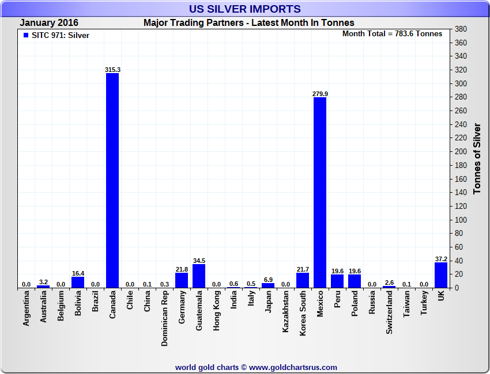The height and width of the screenshot is (374, 490).
Task: Click the 'Switzerland' axis label
Action: pos(389,312)
